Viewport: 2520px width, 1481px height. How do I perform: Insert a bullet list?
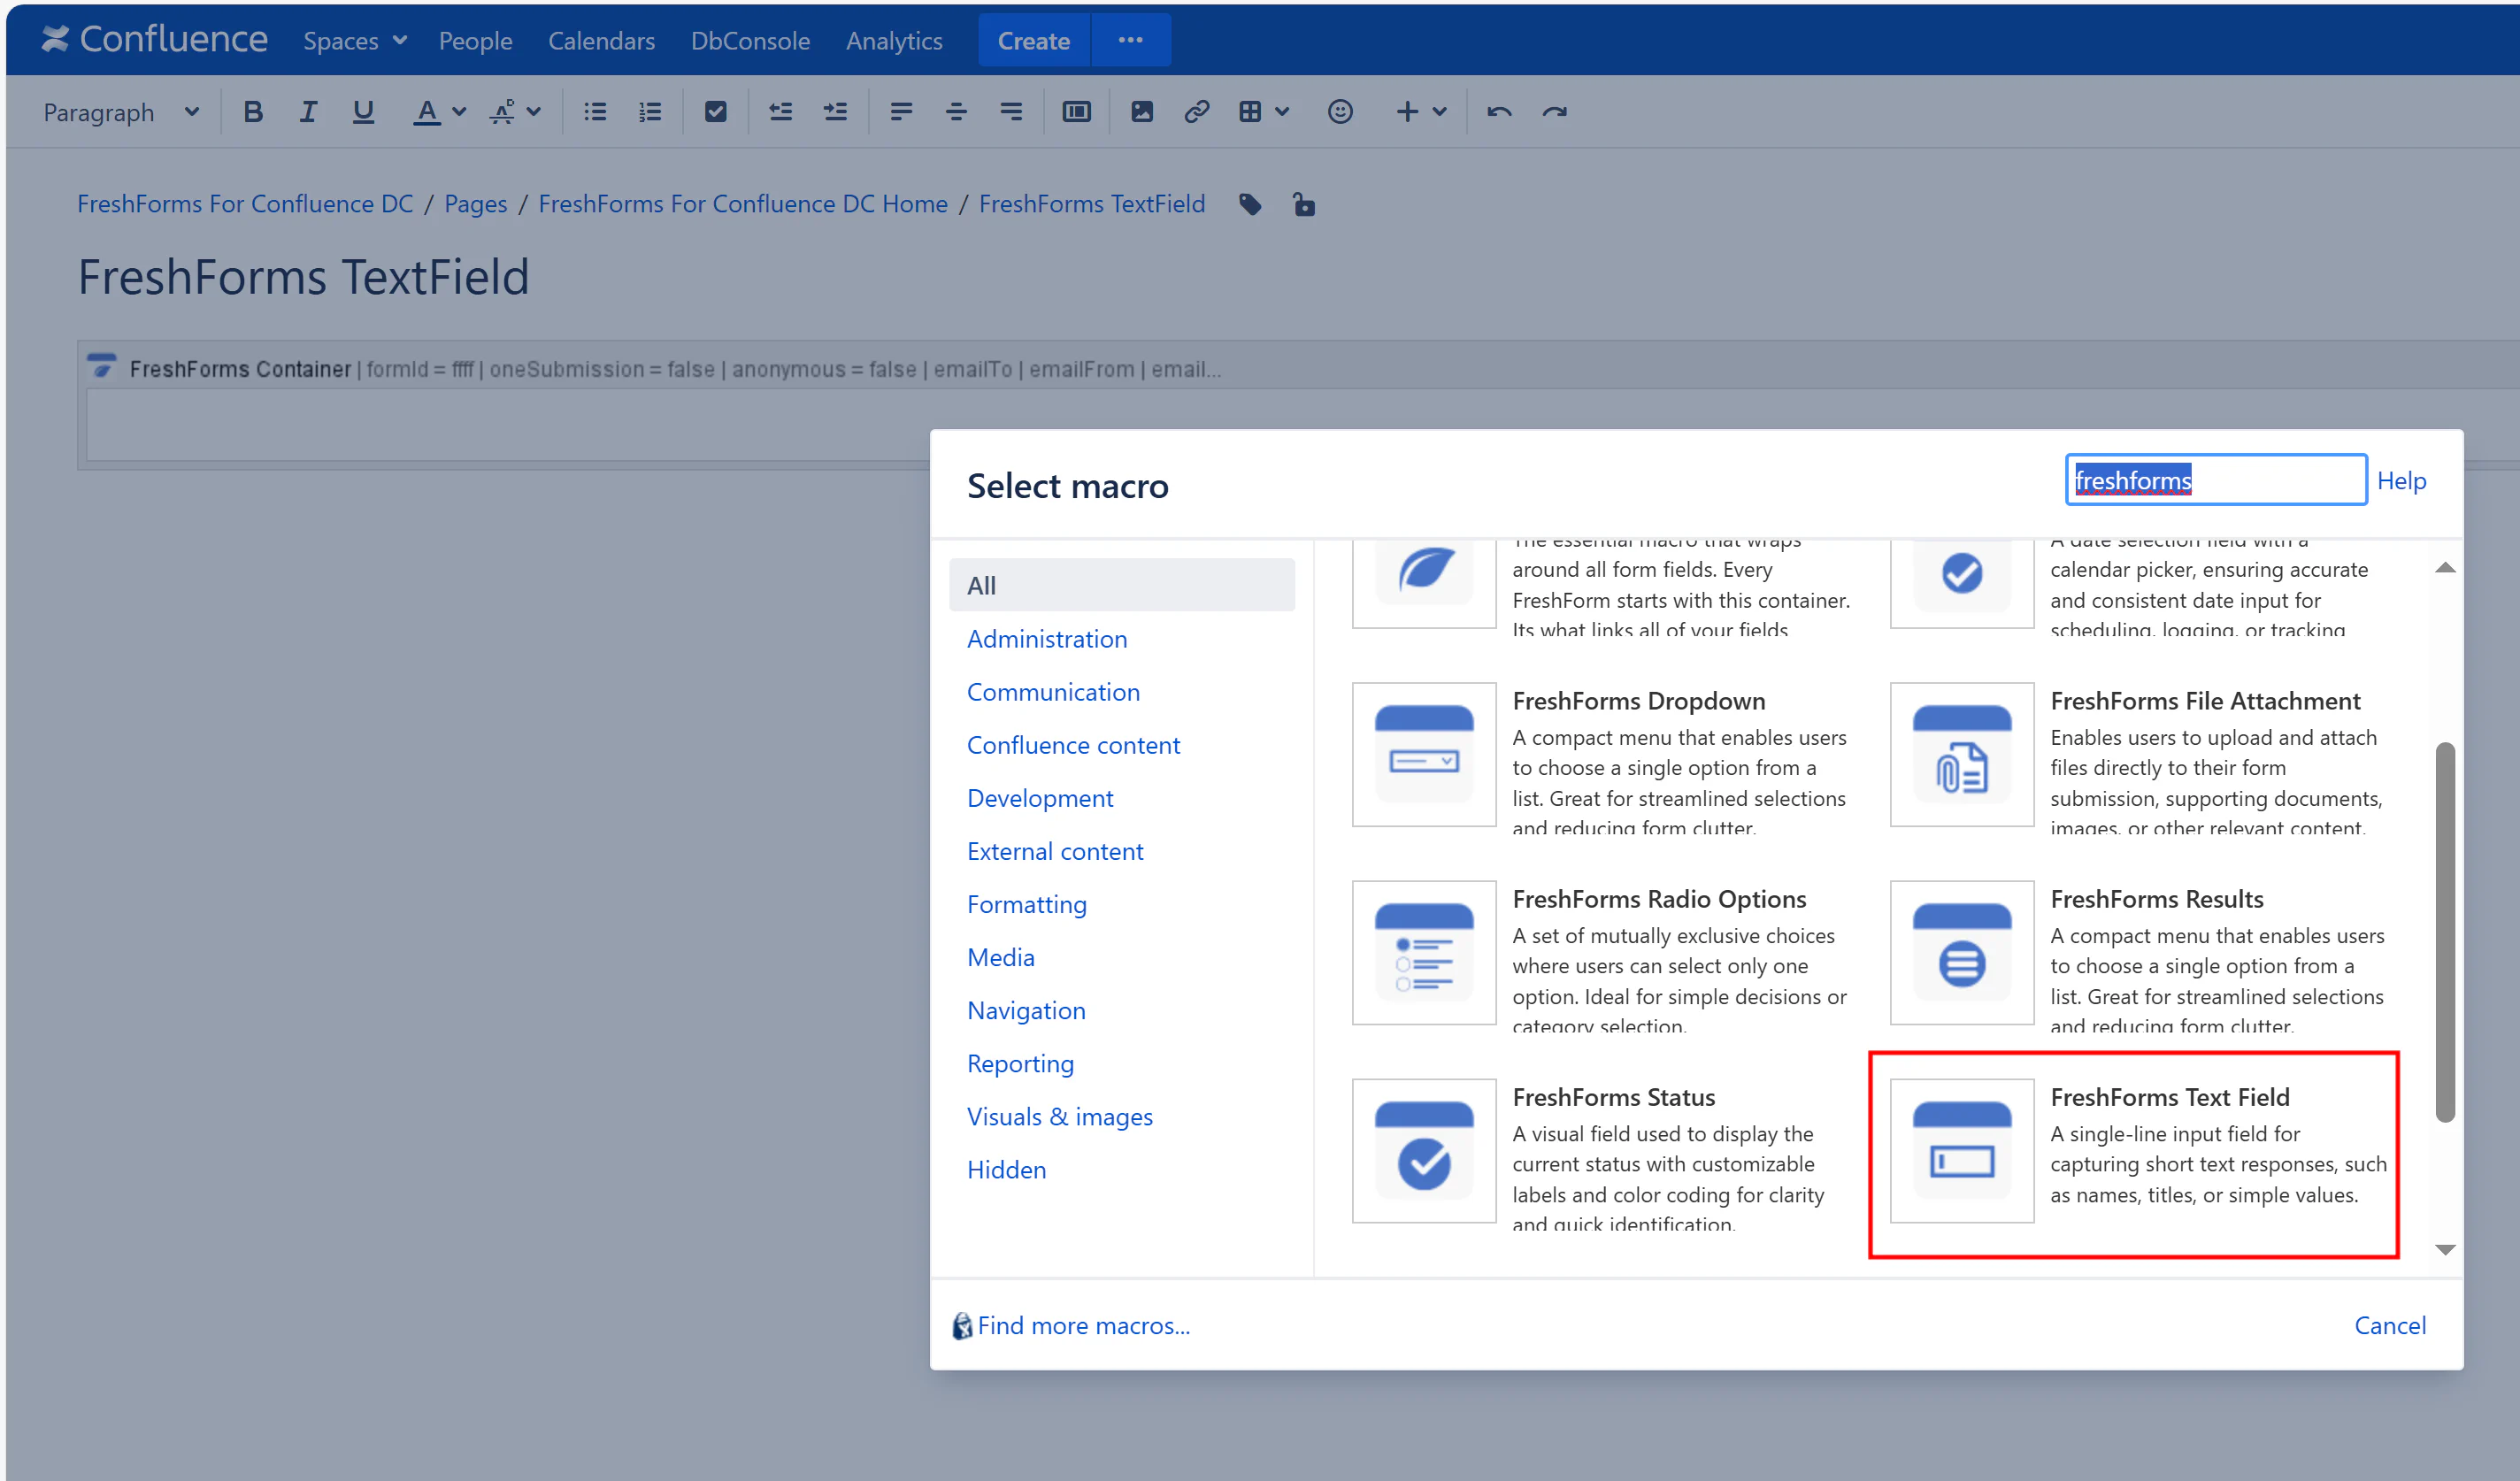[x=595, y=112]
